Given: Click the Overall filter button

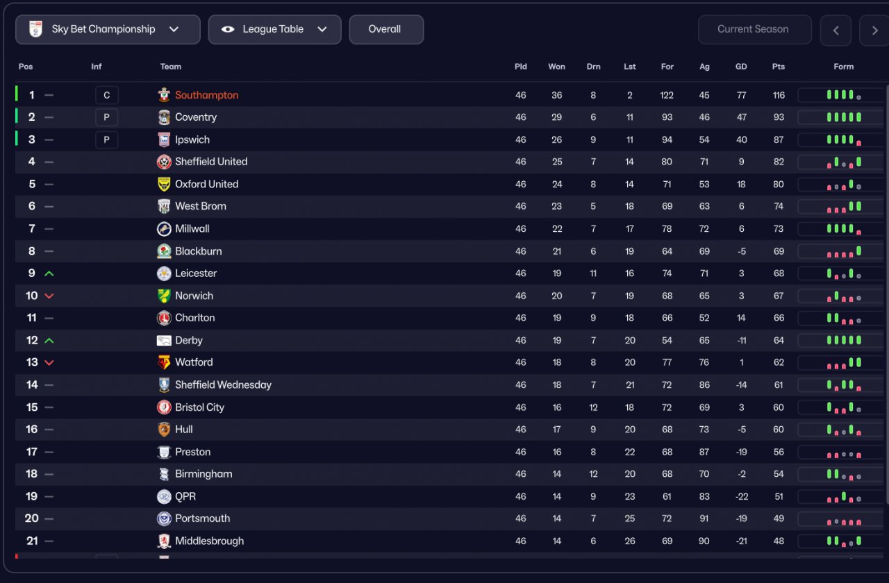Looking at the screenshot, I should pos(385,29).
